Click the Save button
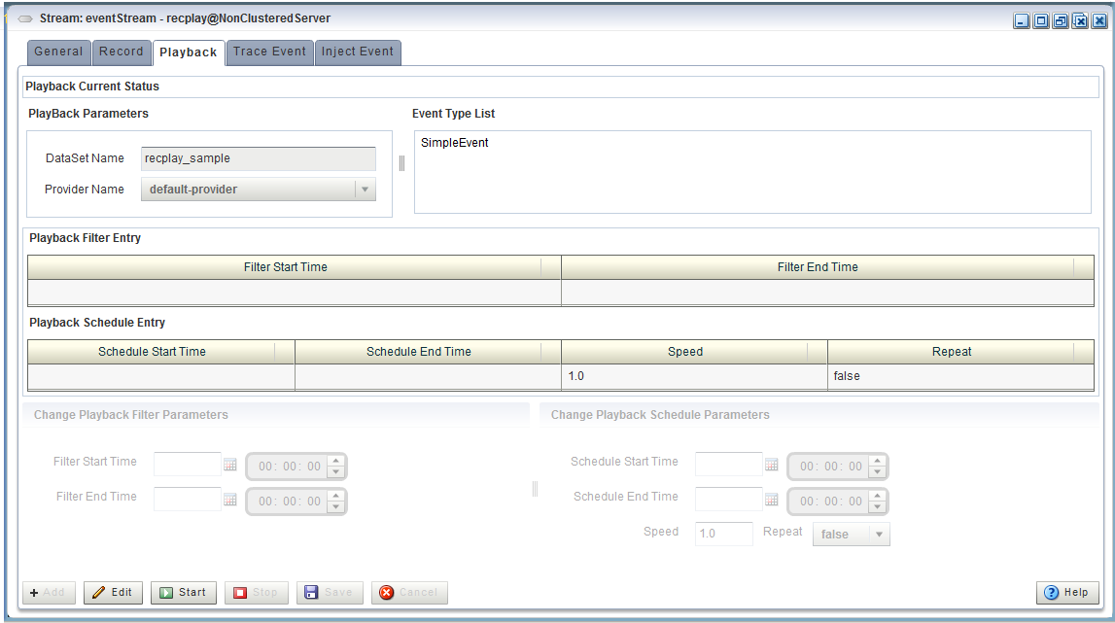 click(x=330, y=593)
